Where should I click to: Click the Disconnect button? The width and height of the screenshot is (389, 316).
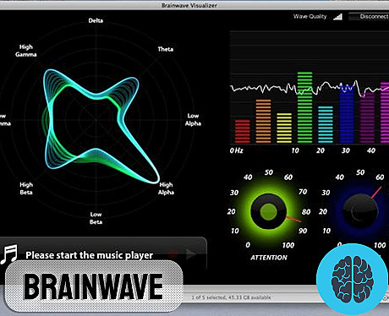pos(370,17)
